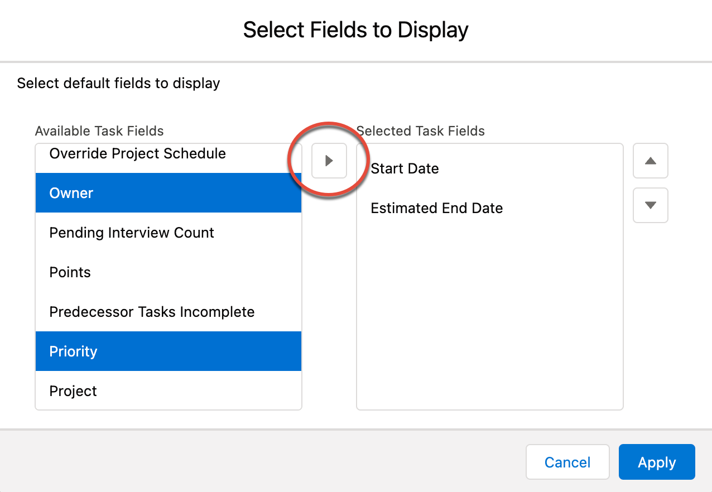Screen dimensions: 712x492
Task: Click the Available Task Fields label
Action: [x=99, y=131]
